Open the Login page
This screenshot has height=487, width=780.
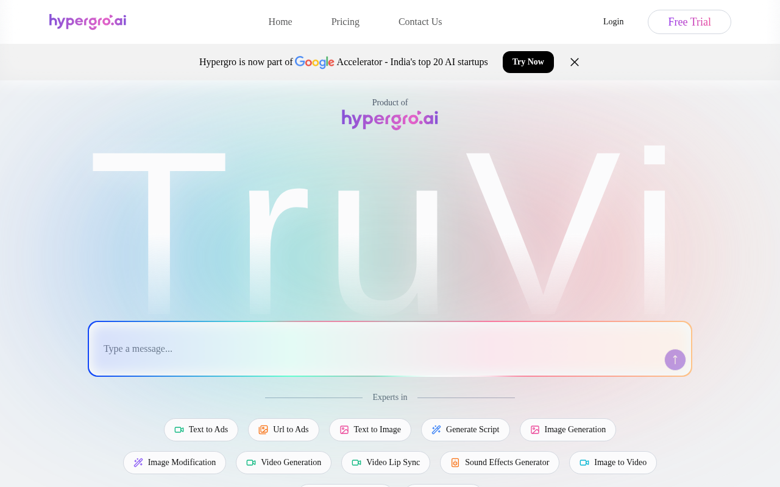tap(613, 21)
